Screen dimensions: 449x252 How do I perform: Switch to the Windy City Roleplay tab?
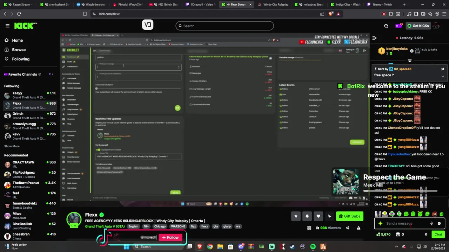coord(273,5)
